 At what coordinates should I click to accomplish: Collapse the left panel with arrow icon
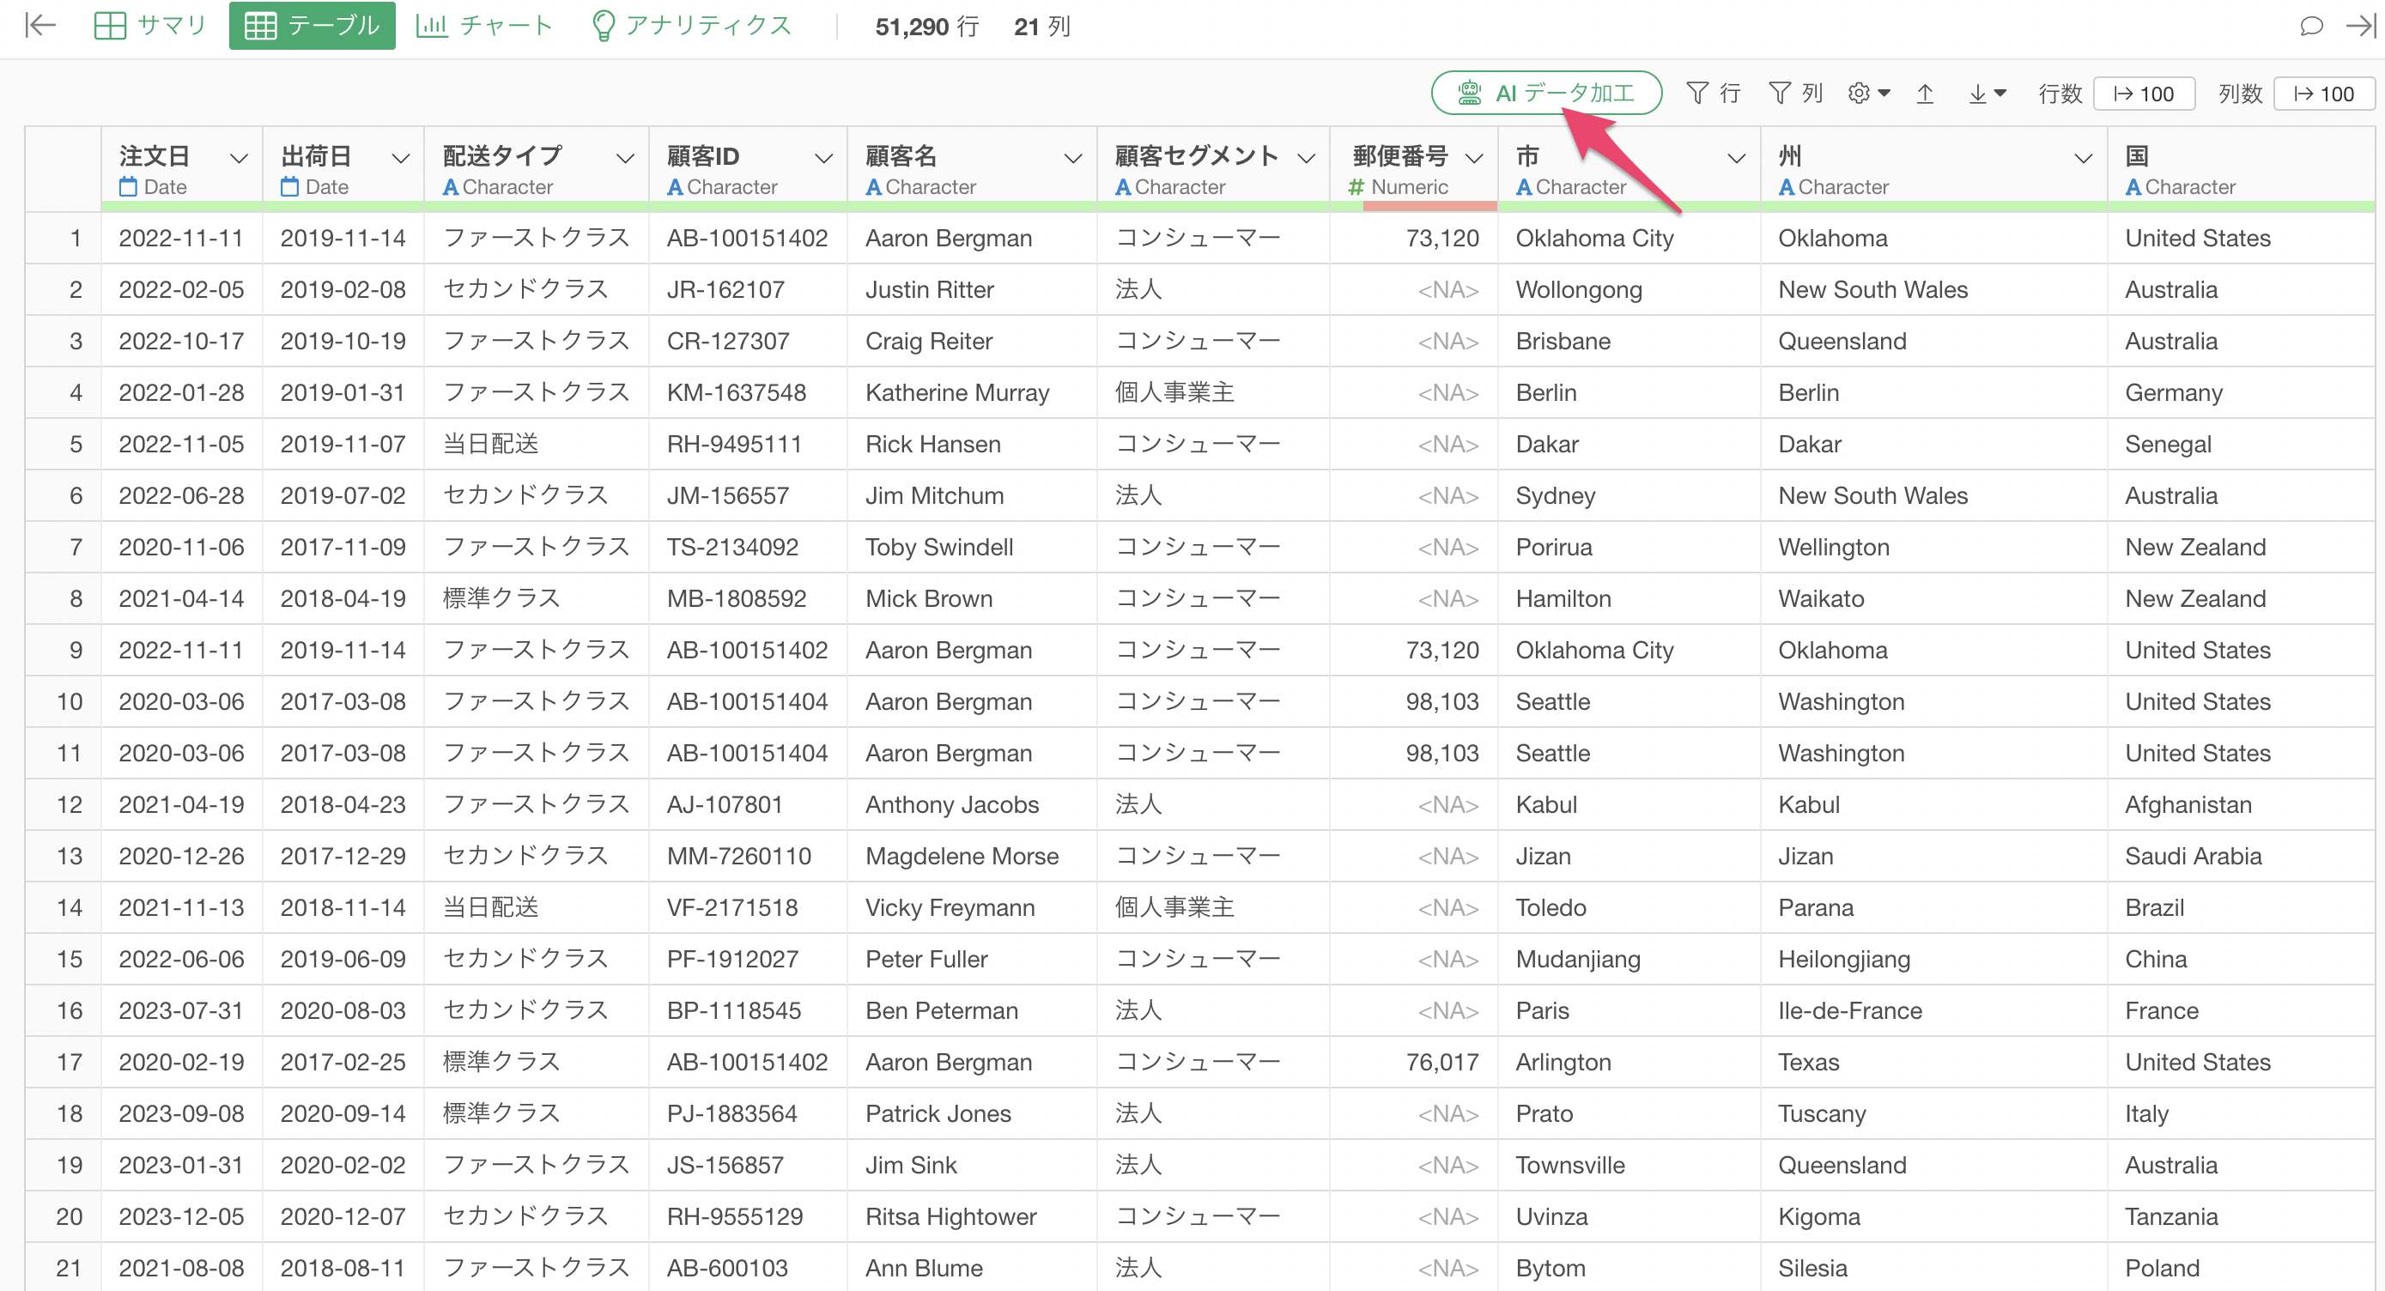[x=39, y=25]
